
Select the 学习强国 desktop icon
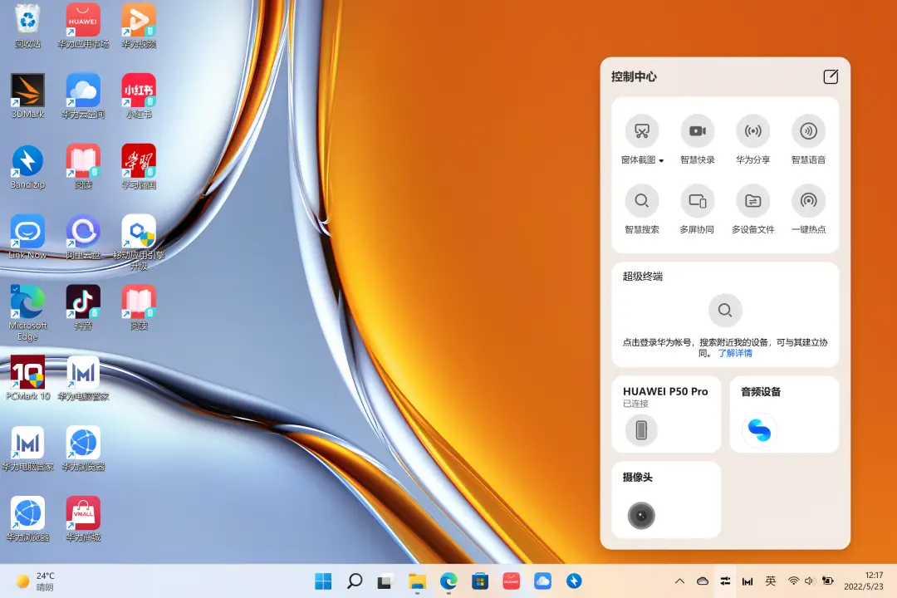pyautogui.click(x=139, y=166)
